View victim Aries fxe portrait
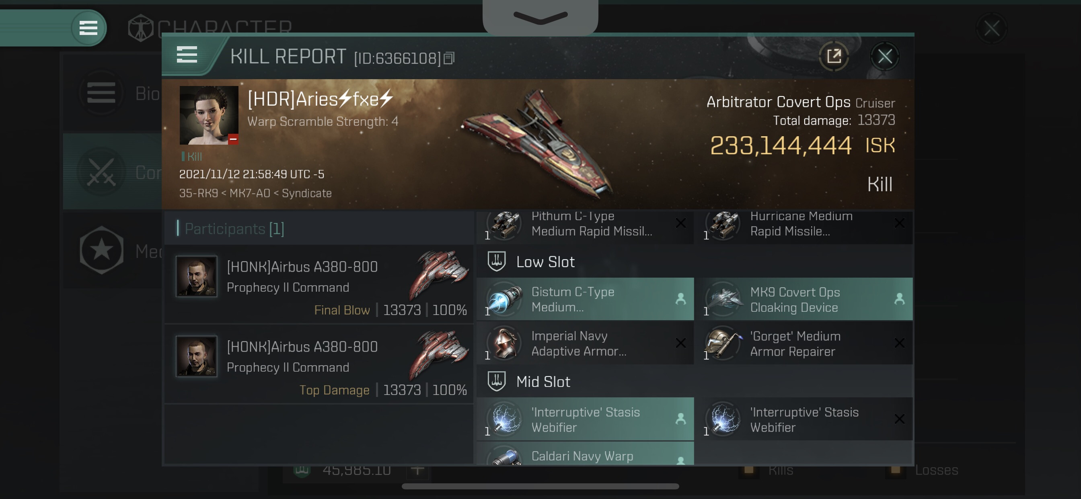The image size is (1081, 499). [209, 115]
